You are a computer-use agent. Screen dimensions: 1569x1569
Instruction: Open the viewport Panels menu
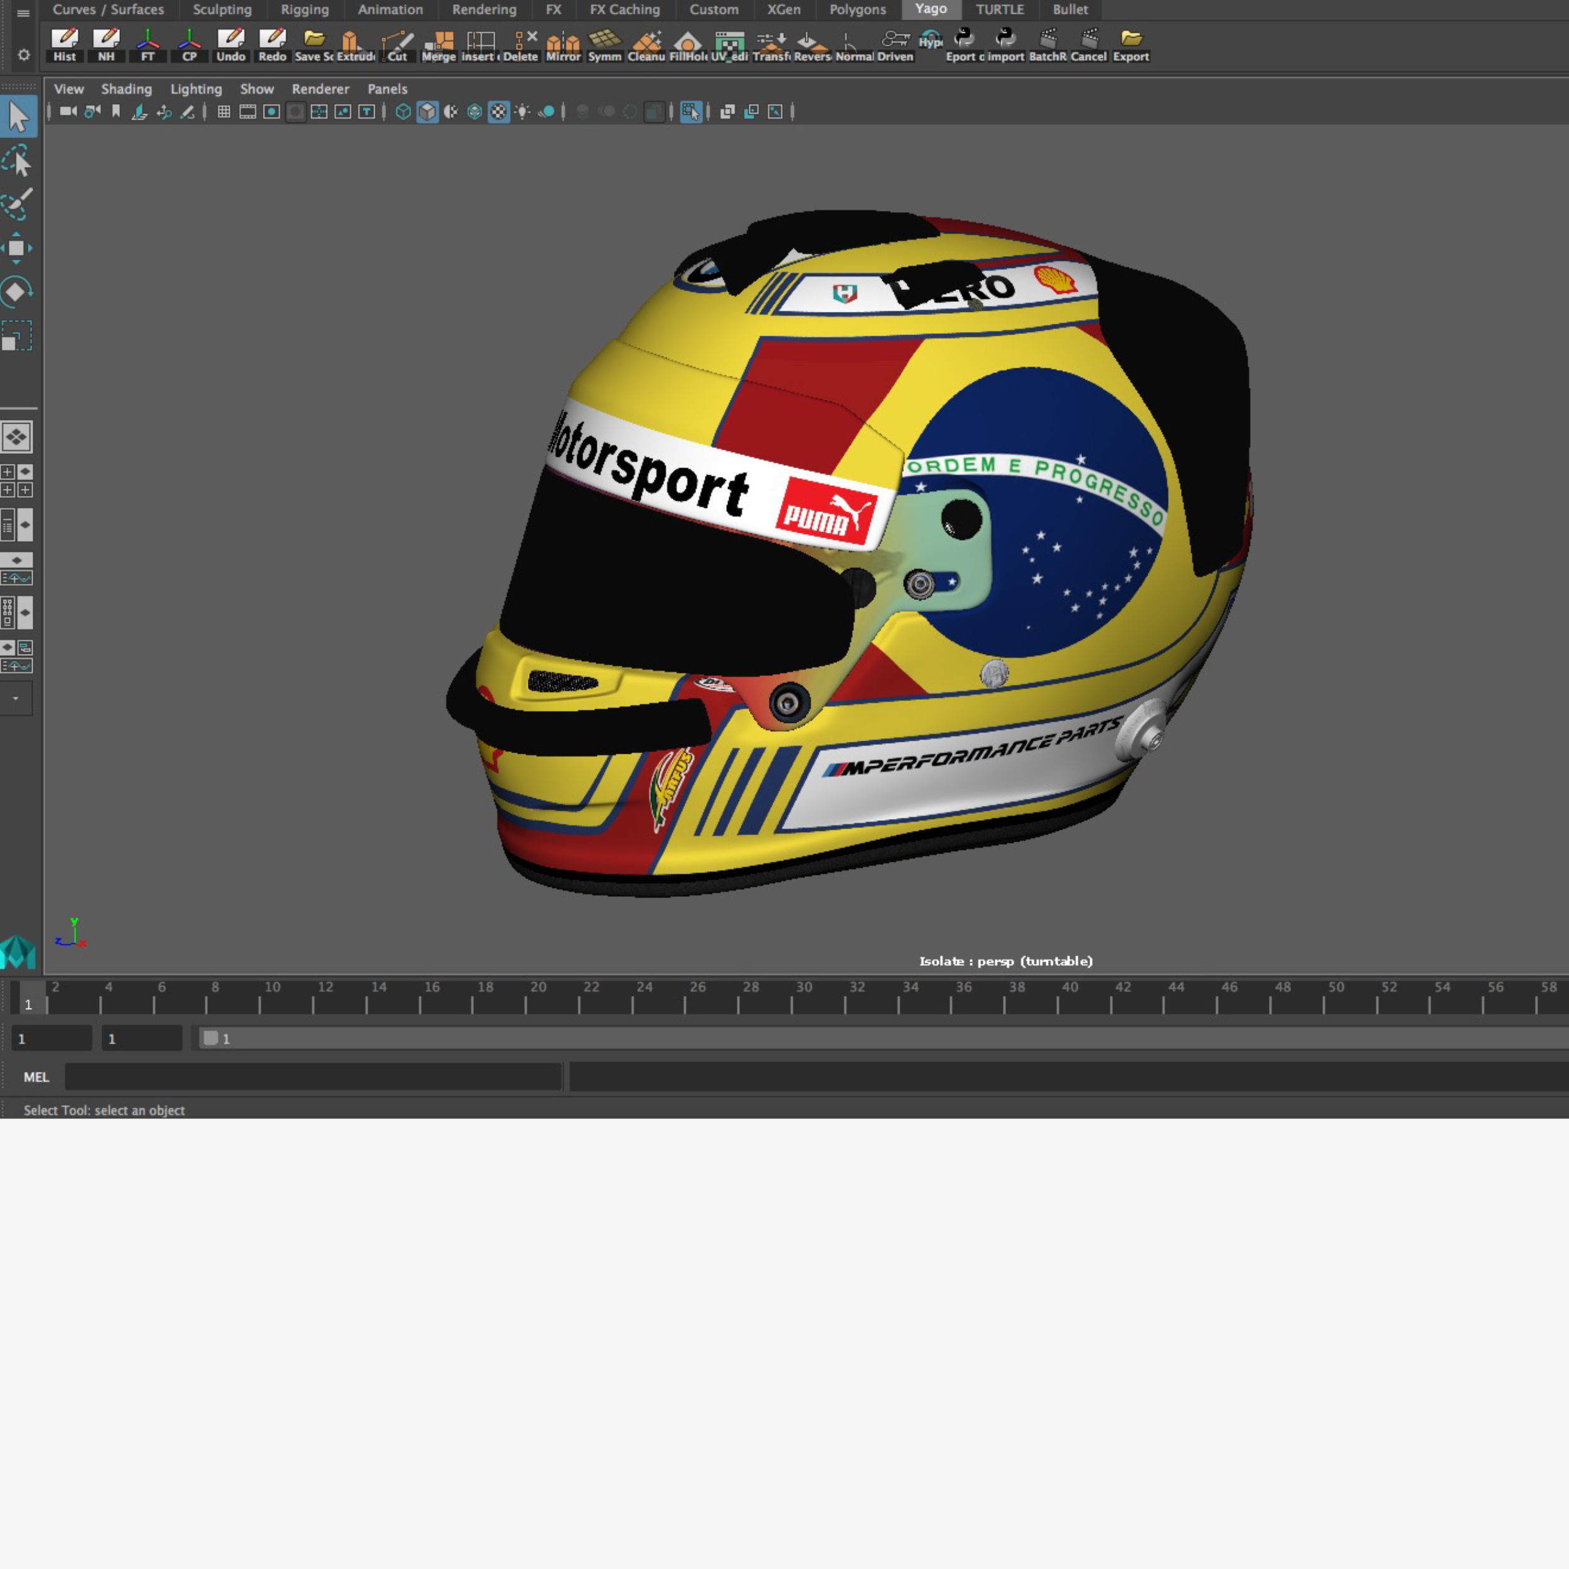coord(387,88)
